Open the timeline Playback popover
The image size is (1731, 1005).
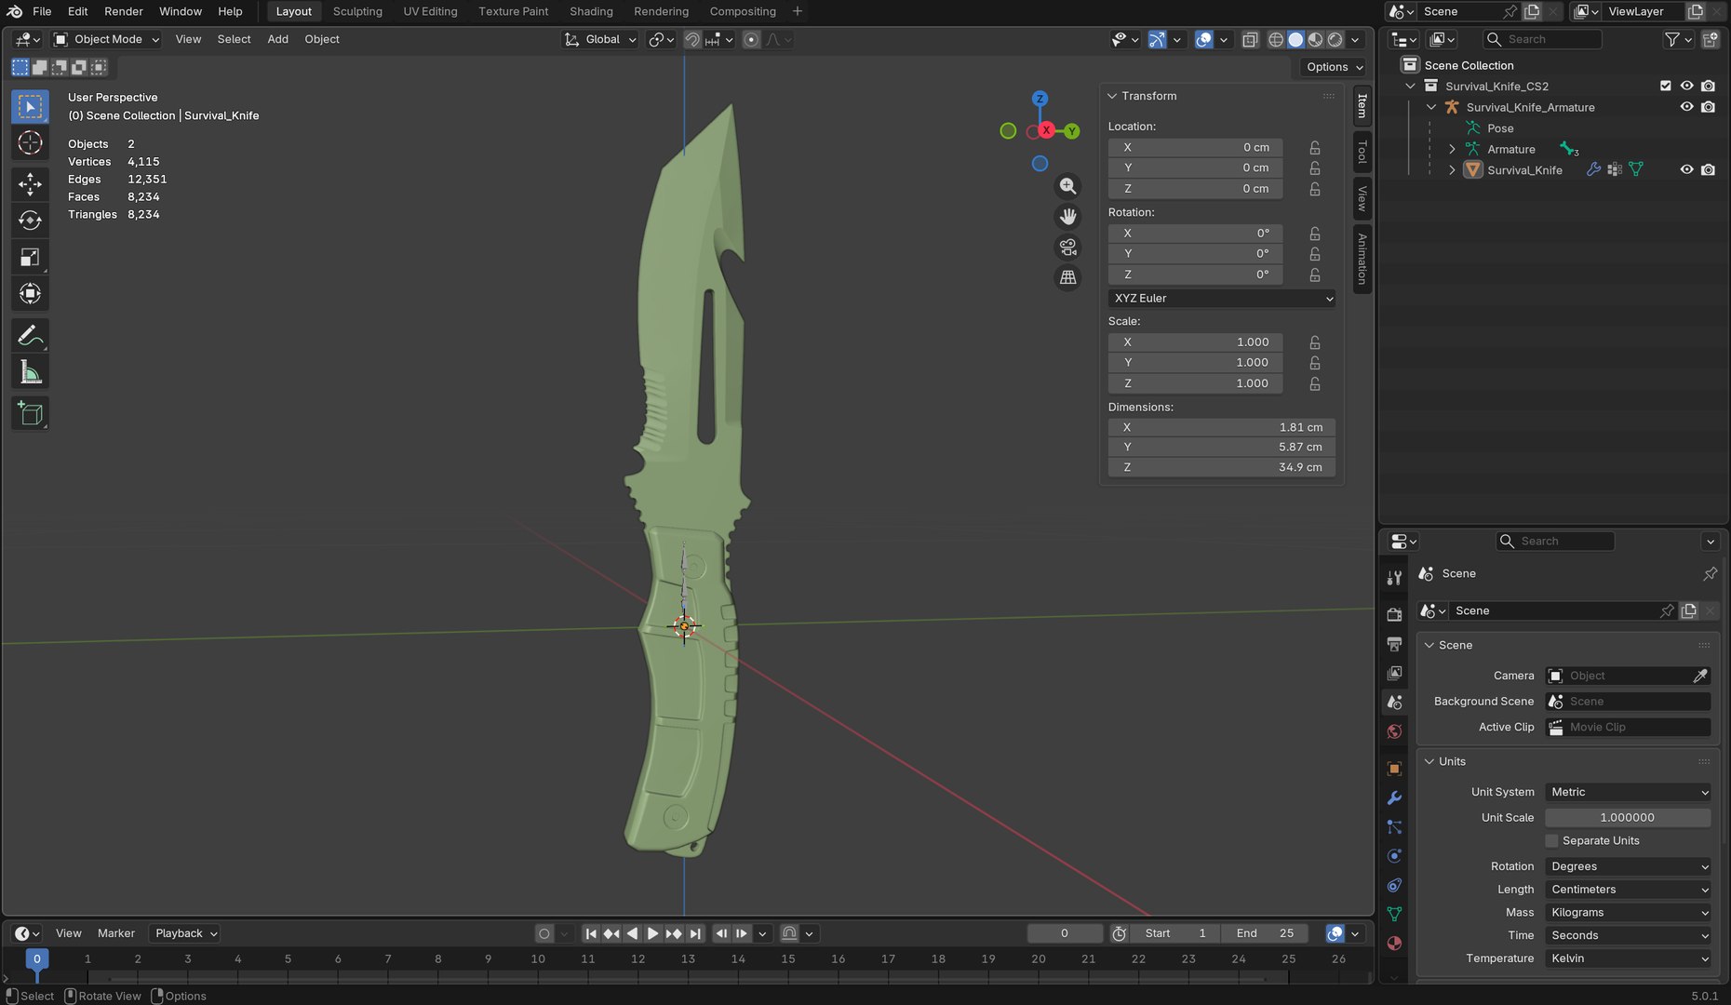(x=185, y=933)
